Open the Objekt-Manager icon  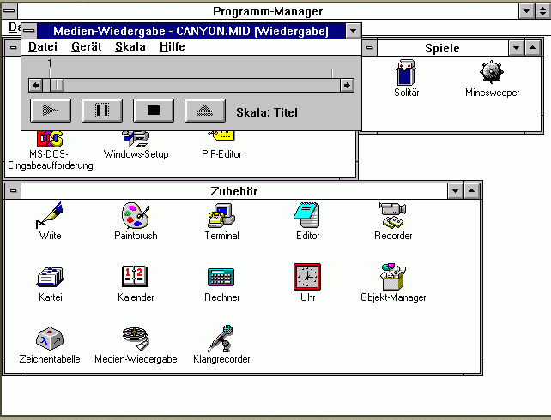[393, 277]
